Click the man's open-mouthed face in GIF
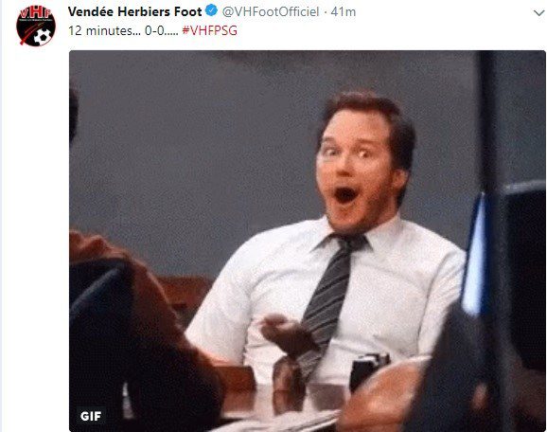This screenshot has height=432, width=547. tap(356, 164)
